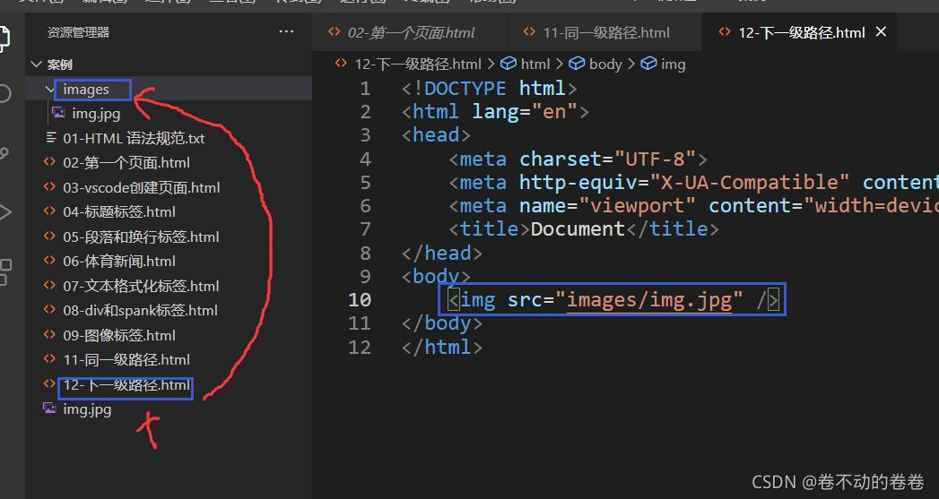Click HTML icon beside 11-同一级路径.html in explorer
This screenshot has height=499, width=939.
pyautogui.click(x=49, y=359)
